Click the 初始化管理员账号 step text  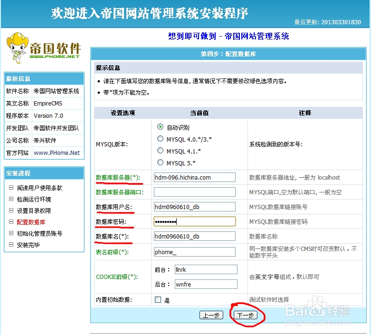pos(39,233)
